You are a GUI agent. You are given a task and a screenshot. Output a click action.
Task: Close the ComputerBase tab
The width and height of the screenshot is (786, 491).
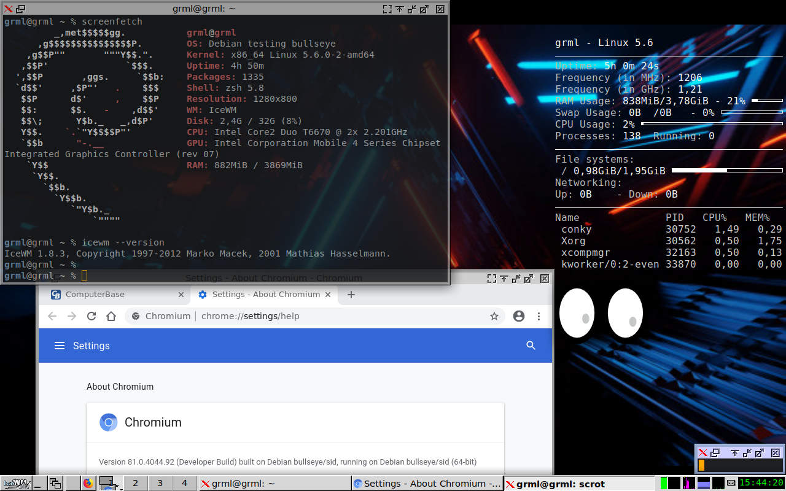point(181,295)
